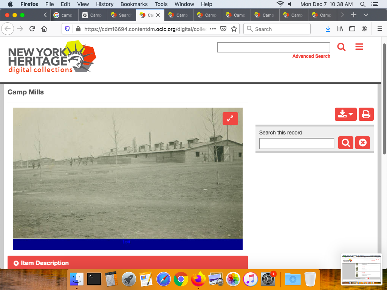Open the new tab plus button
This screenshot has width=387, height=290.
(x=353, y=15)
